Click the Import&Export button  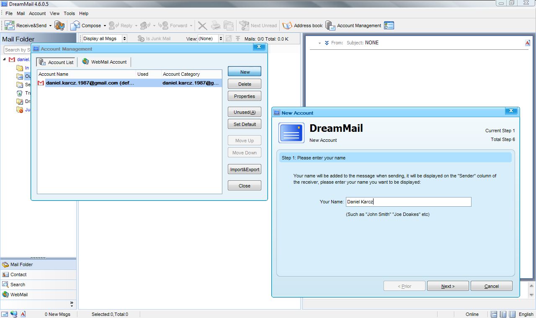(x=245, y=169)
